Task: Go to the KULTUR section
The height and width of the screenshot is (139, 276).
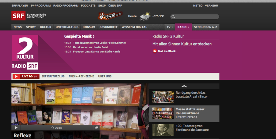Action: 46,27
